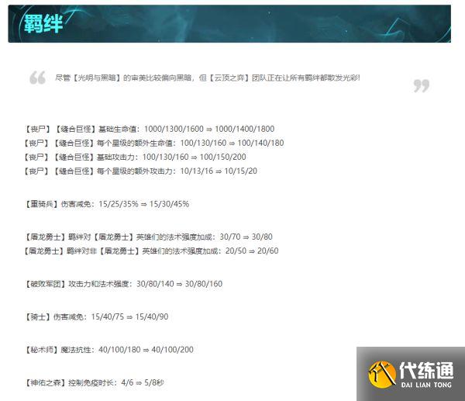The width and height of the screenshot is (465, 401).
Task: Click the 【秘术师】 魔法抗性 entry
Action: pos(109,350)
